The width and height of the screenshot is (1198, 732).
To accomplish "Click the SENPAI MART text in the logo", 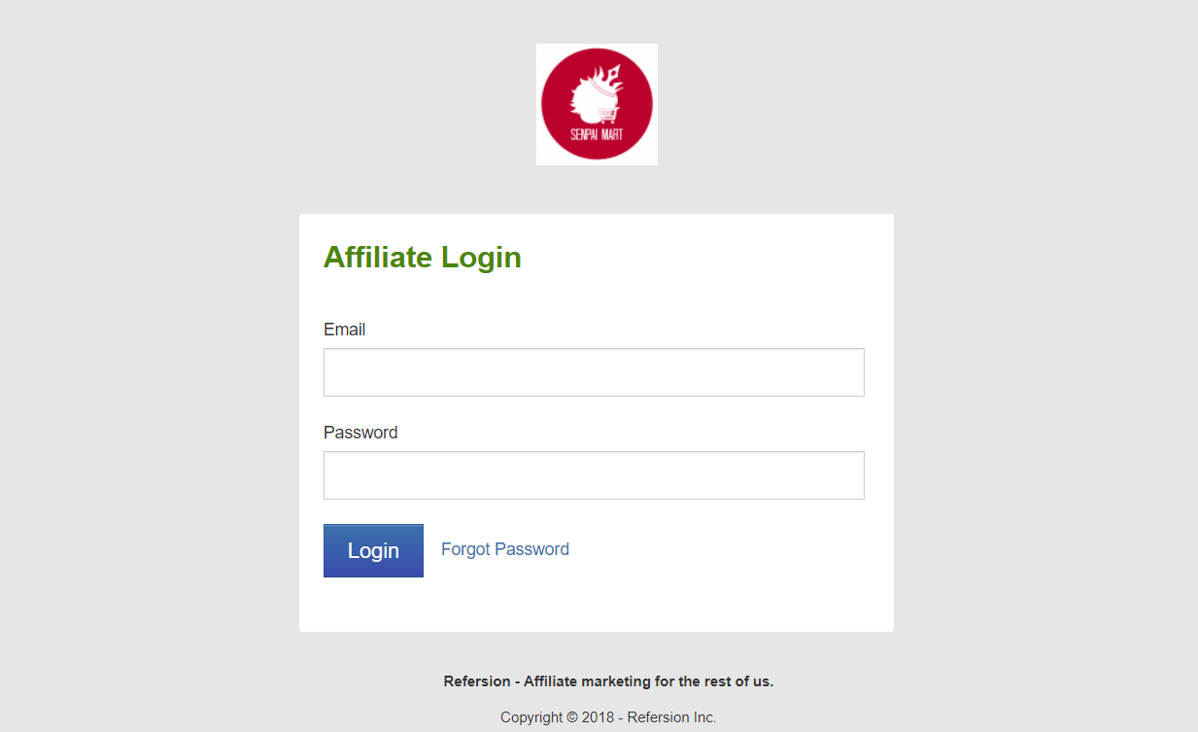I will 597,134.
